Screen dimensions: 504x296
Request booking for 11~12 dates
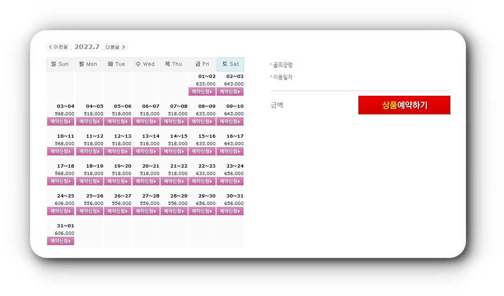point(89,152)
